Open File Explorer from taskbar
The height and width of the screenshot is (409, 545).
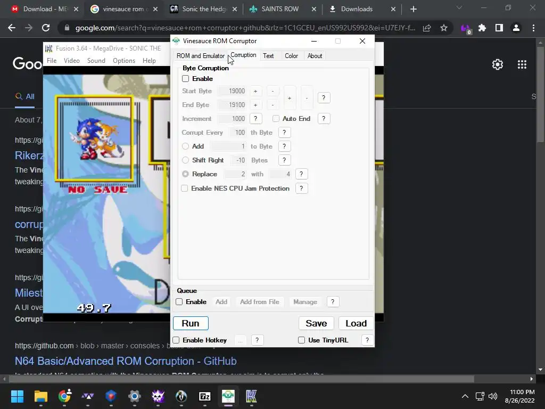click(40, 396)
